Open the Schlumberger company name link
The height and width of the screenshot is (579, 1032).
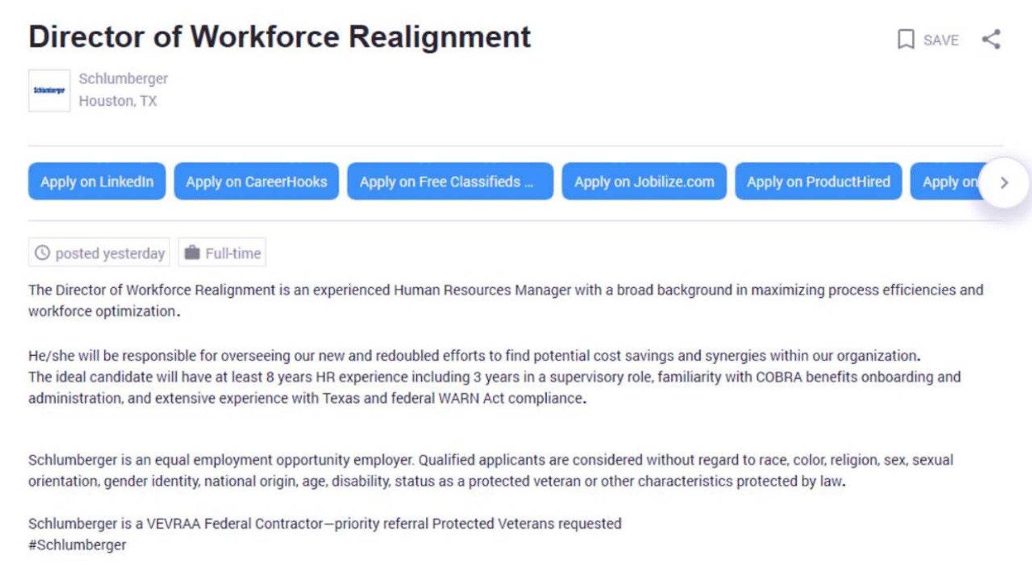click(122, 79)
